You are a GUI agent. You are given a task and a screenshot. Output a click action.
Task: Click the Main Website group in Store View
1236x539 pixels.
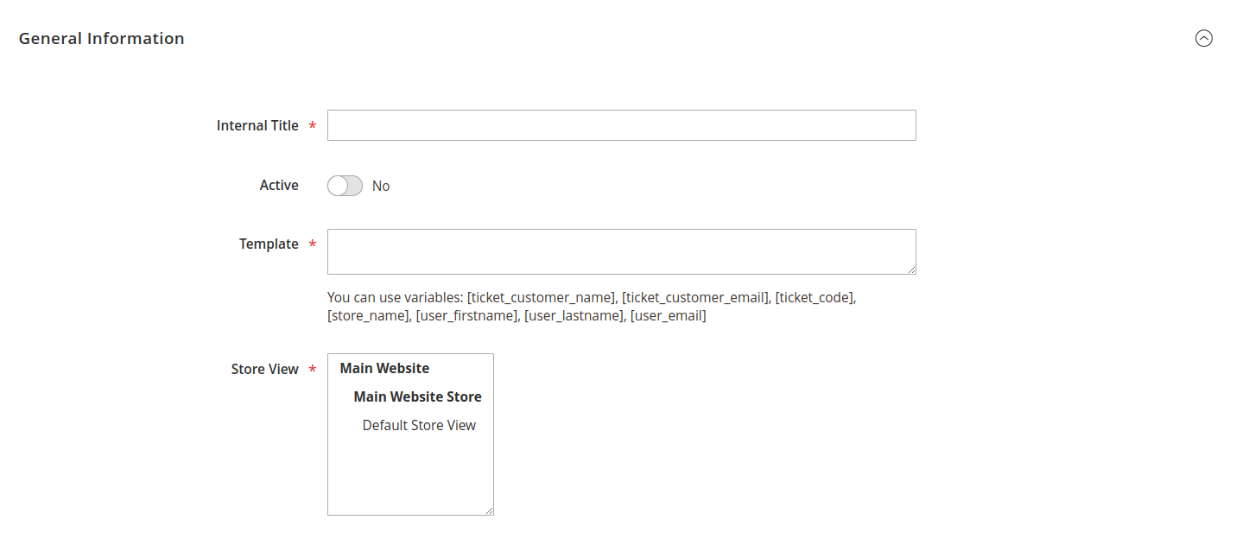coord(384,368)
